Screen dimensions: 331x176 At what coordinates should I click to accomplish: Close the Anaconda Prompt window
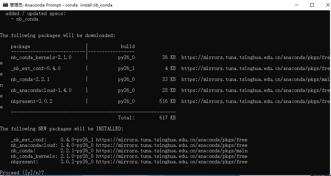(x=327, y=5)
